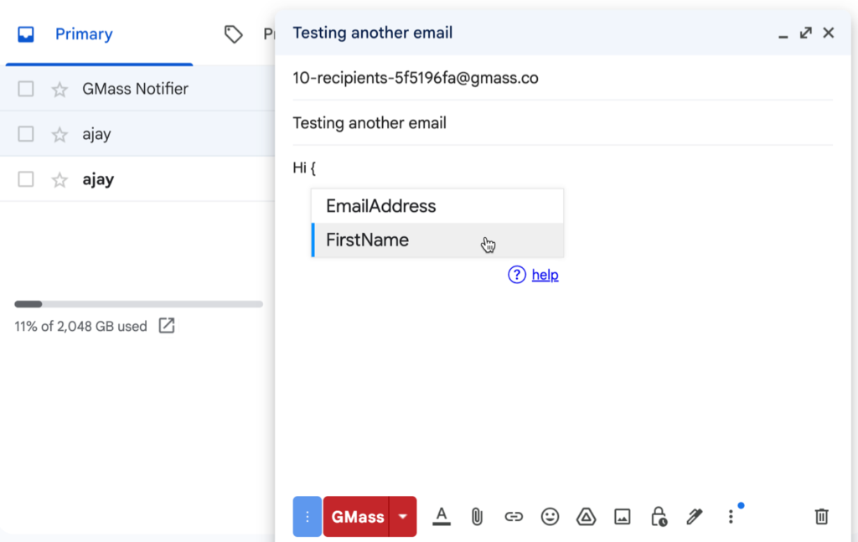Insert a hyperlink into the email
This screenshot has height=542, width=858.
pyautogui.click(x=514, y=517)
